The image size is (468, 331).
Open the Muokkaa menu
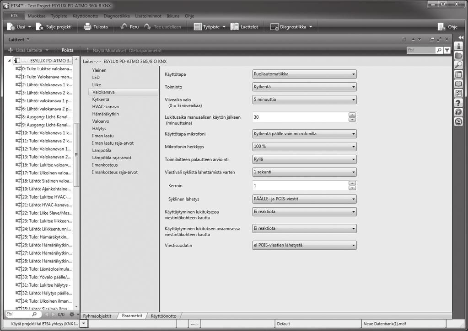pos(37,16)
